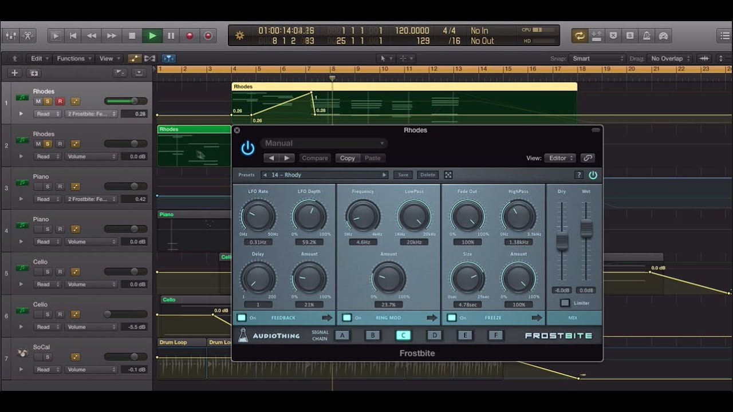Click the Copy button in plugin window
This screenshot has height=412, width=733.
(x=348, y=158)
